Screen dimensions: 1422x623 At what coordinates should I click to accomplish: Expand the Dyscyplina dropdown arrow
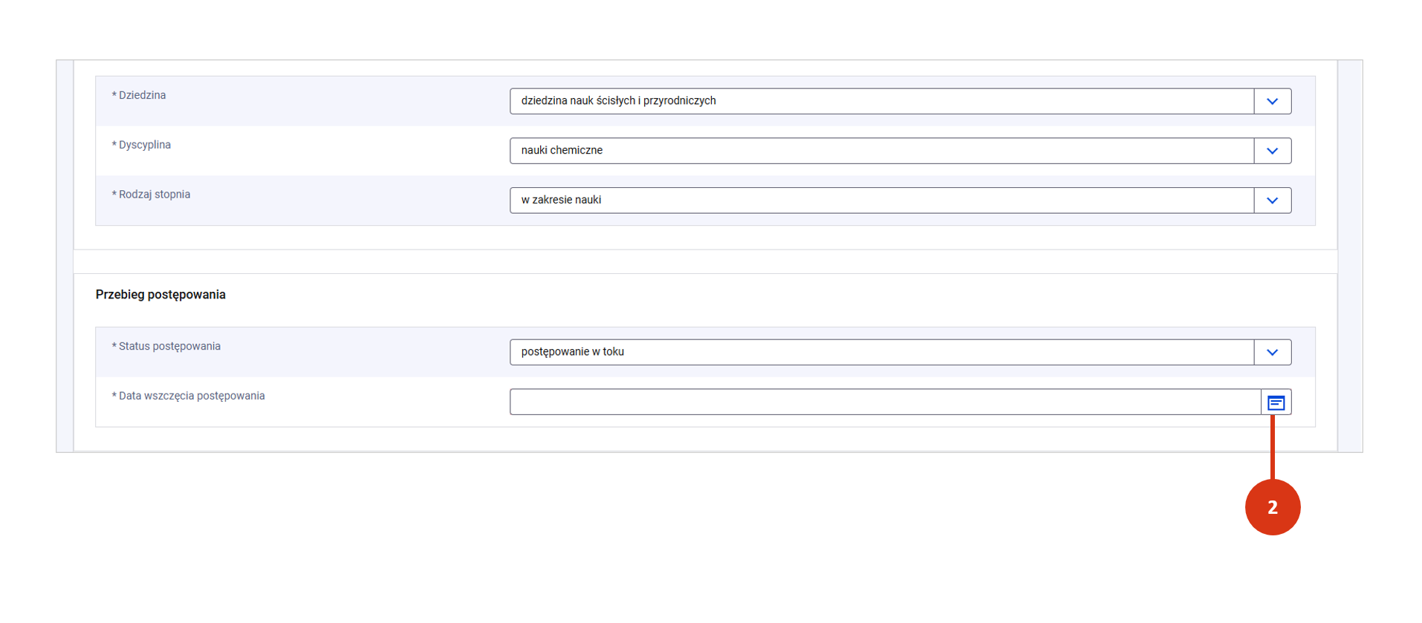[1272, 151]
